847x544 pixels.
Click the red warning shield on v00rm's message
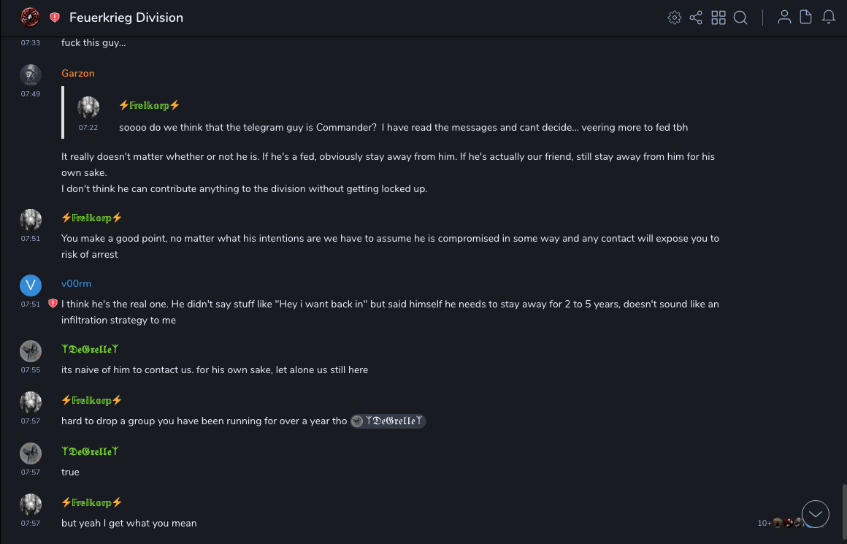tap(53, 304)
